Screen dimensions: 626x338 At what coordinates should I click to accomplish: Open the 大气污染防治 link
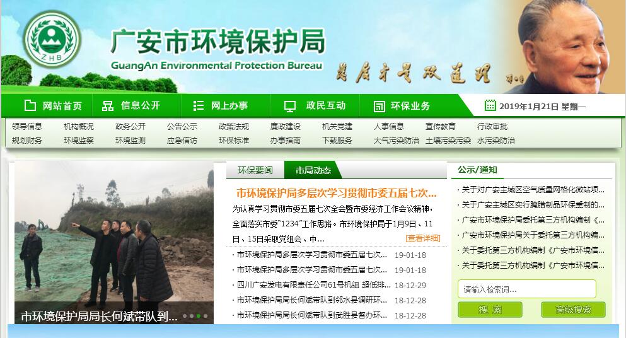point(396,141)
